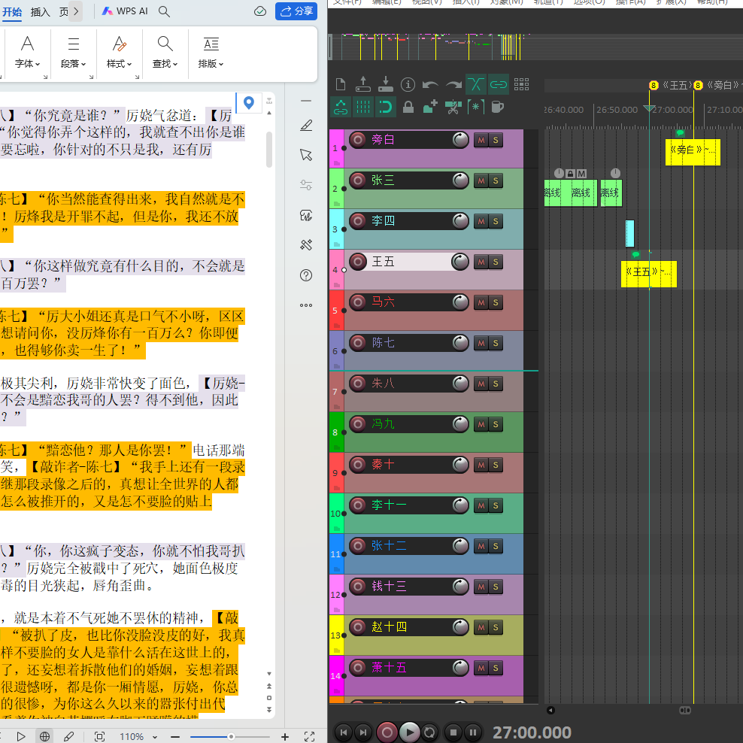Click the undo arrow in REAPER toolbar
The height and width of the screenshot is (743, 743).
click(430, 85)
